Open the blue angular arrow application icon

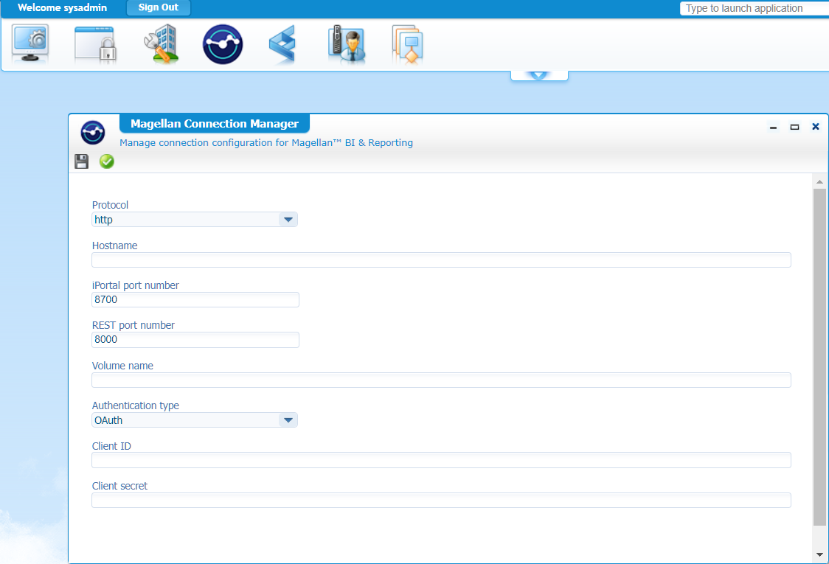point(282,44)
